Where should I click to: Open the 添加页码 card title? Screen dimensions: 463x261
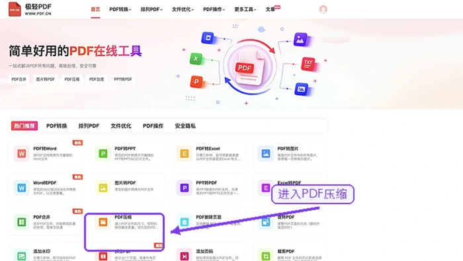pos(204,251)
